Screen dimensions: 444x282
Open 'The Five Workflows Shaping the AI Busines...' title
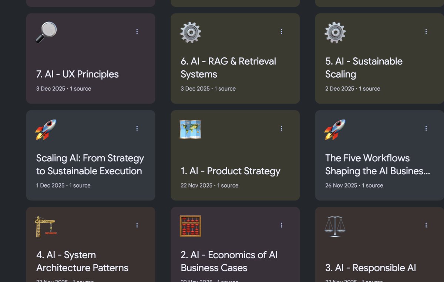pyautogui.click(x=377, y=164)
